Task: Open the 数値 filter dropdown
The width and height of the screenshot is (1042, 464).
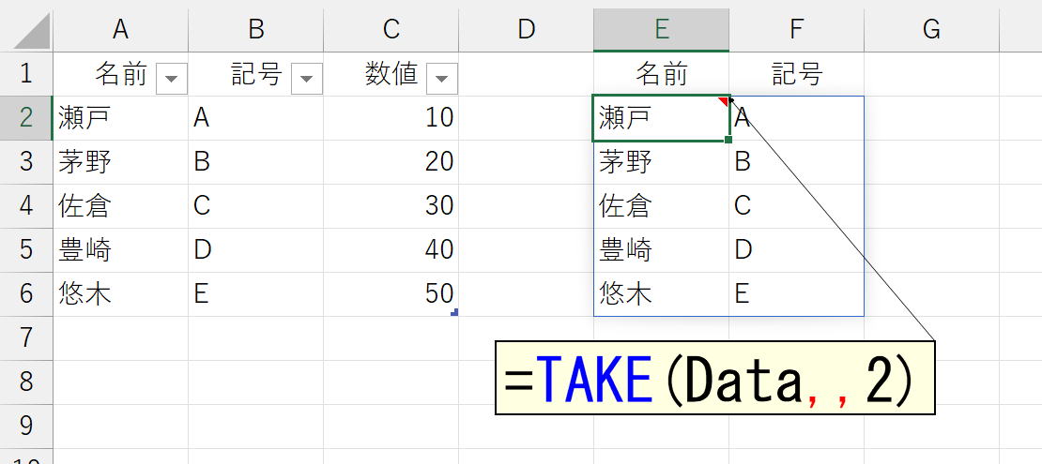Action: (x=442, y=79)
